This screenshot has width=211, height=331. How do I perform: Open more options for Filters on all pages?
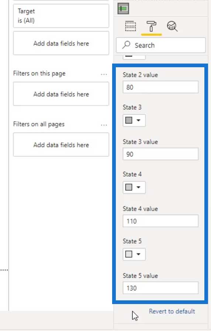pos(104,125)
